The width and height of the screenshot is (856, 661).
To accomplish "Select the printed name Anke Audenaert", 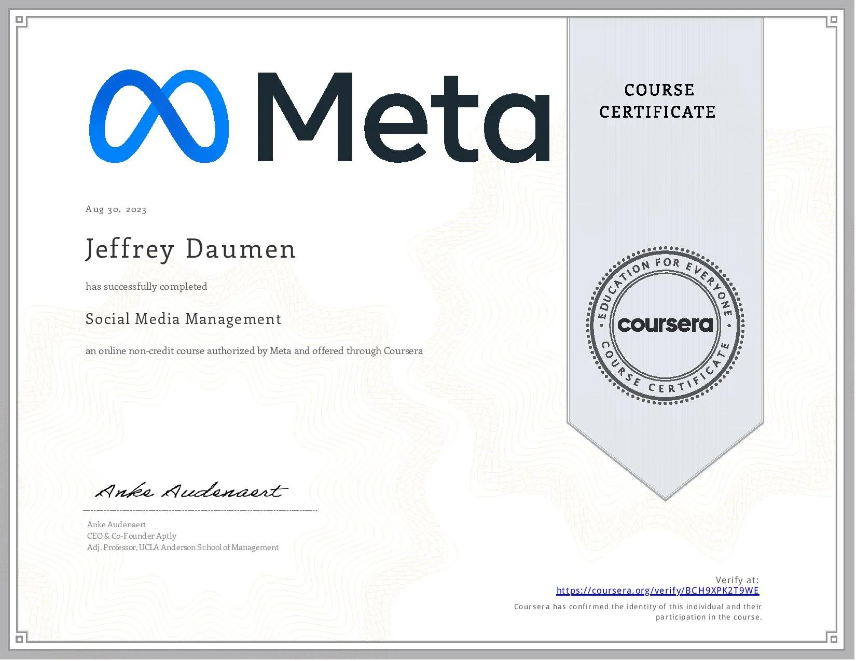I will click(117, 525).
